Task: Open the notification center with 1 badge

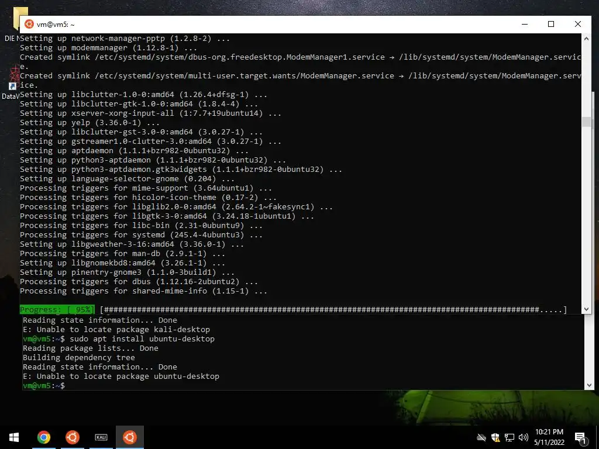Action: tap(580, 438)
